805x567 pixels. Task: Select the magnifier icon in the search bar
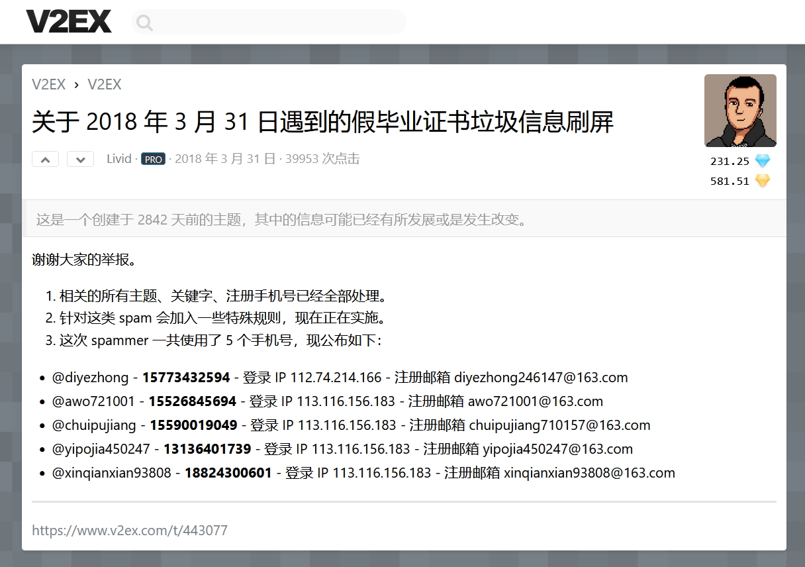tap(144, 22)
